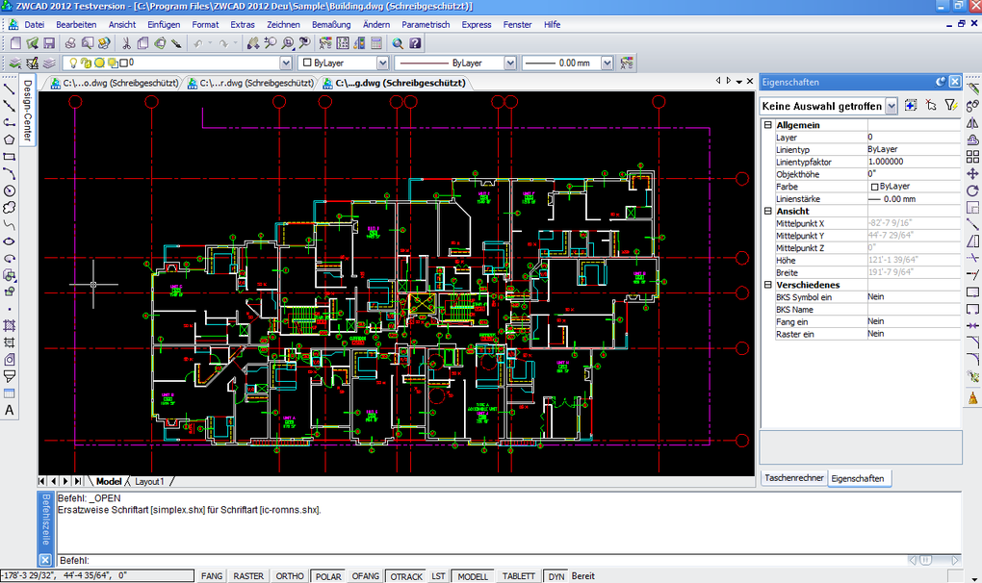
Task: Toggle ORTHO mode in status bar
Action: (x=290, y=576)
